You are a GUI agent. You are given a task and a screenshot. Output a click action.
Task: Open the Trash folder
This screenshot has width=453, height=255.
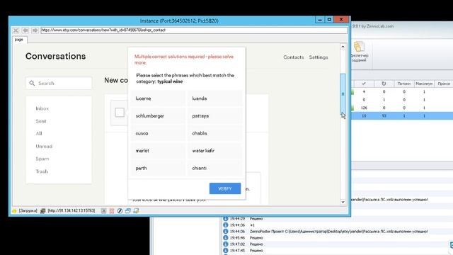coord(42,171)
